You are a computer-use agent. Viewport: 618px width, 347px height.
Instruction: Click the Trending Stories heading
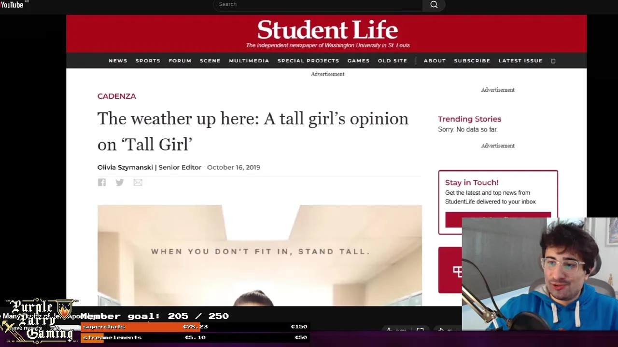(x=469, y=119)
